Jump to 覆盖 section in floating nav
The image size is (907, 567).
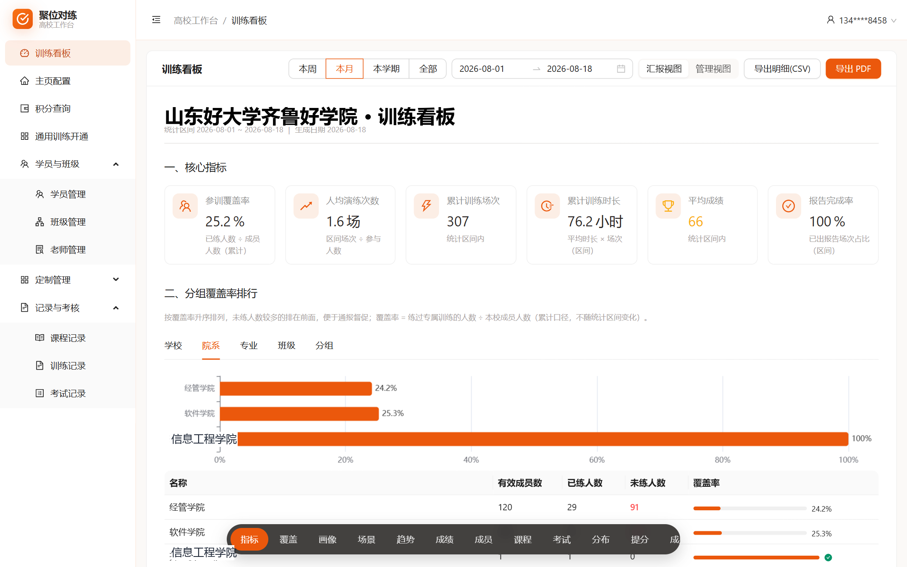tap(288, 539)
